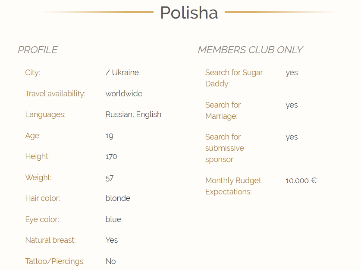Image resolution: width=361 pixels, height=270 pixels.
Task: Click the Age label
Action: (x=33, y=136)
